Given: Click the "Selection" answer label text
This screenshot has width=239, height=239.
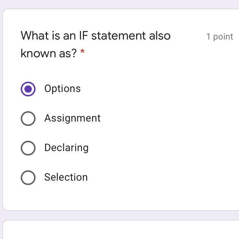Looking at the screenshot, I should pyautogui.click(x=66, y=177).
